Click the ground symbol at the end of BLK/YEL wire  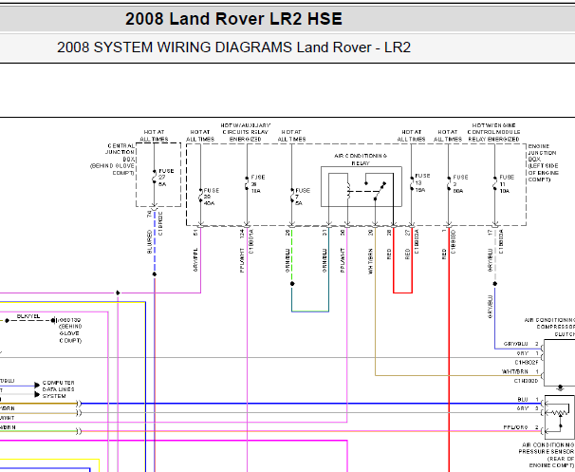click(x=54, y=320)
